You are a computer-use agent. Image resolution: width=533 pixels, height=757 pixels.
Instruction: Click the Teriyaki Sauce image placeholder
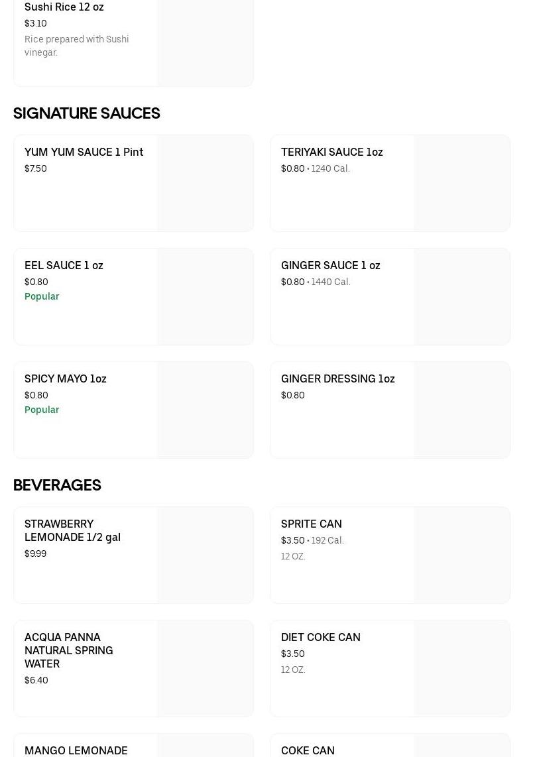coord(461,184)
